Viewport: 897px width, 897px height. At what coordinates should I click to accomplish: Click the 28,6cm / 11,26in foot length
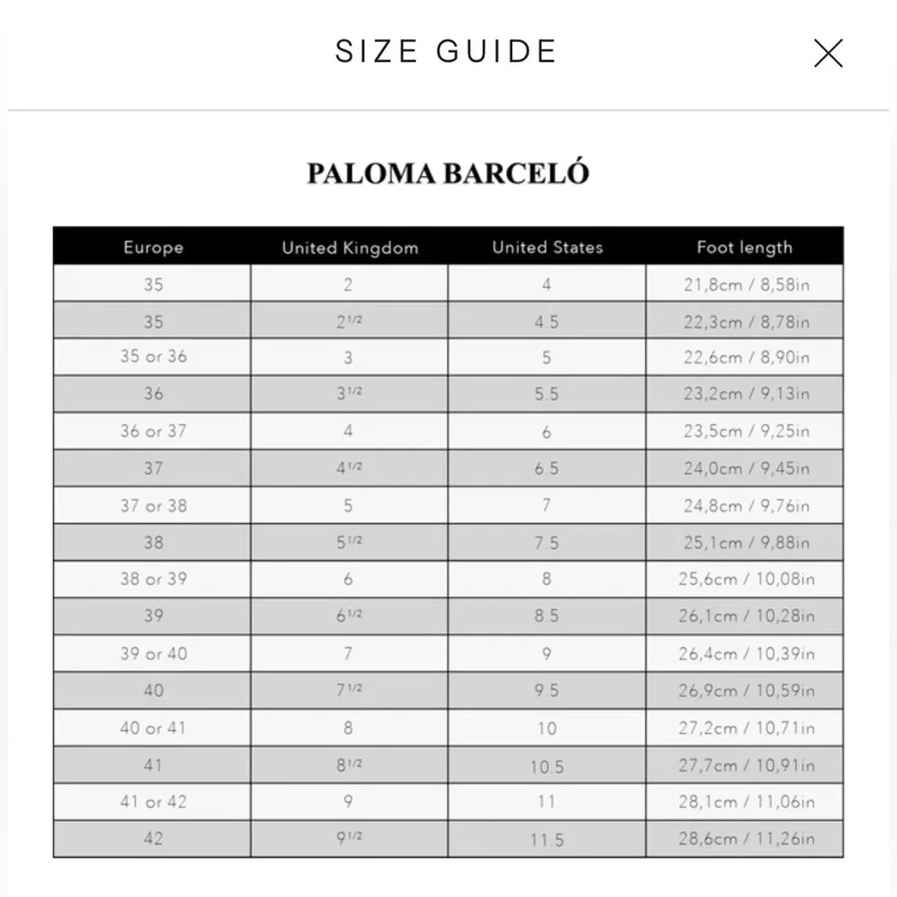point(745,839)
